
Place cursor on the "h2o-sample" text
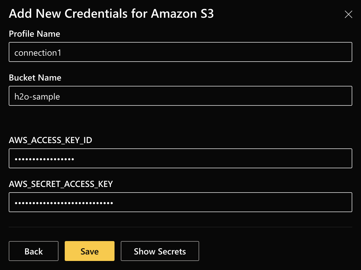[x=37, y=96]
